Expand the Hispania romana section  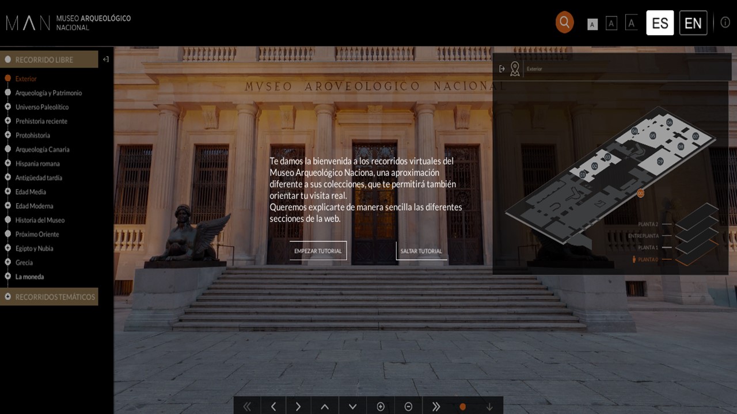point(8,163)
